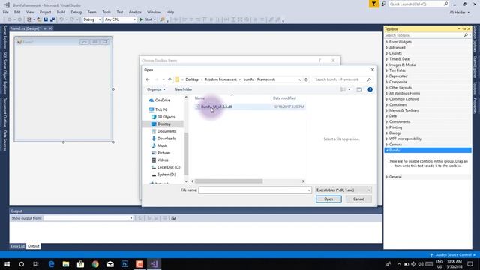This screenshot has width=480, height=270.
Task: Open File Explorer from the taskbar
Action: pyautogui.click(x=66, y=264)
